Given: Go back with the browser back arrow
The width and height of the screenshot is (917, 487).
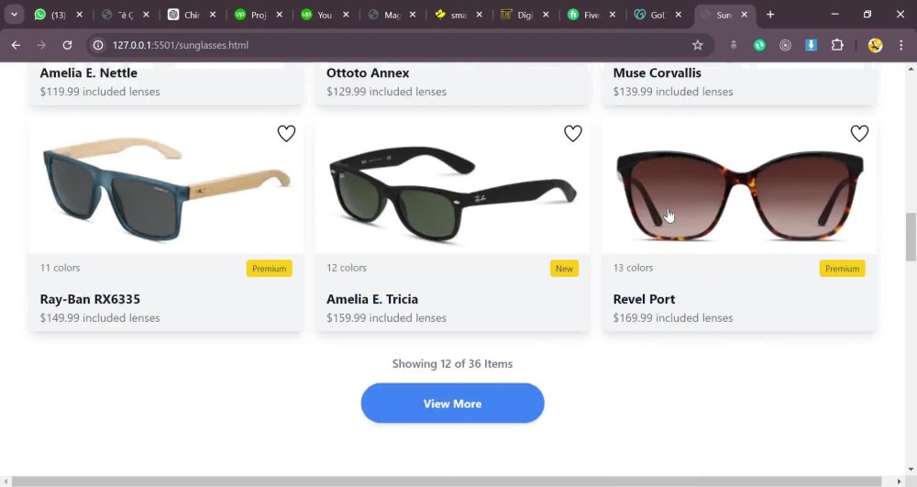Looking at the screenshot, I should pos(16,45).
